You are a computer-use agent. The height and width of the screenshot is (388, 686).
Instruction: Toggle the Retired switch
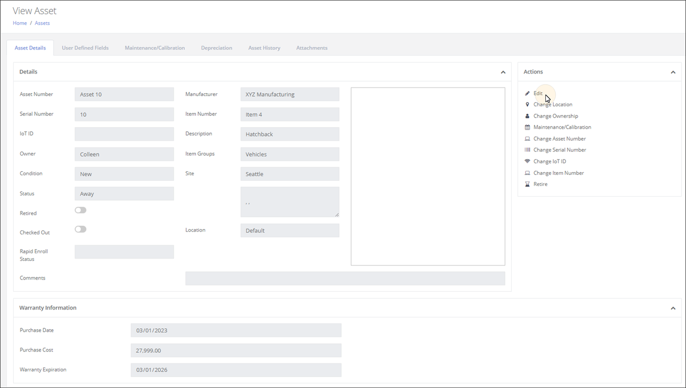80,210
